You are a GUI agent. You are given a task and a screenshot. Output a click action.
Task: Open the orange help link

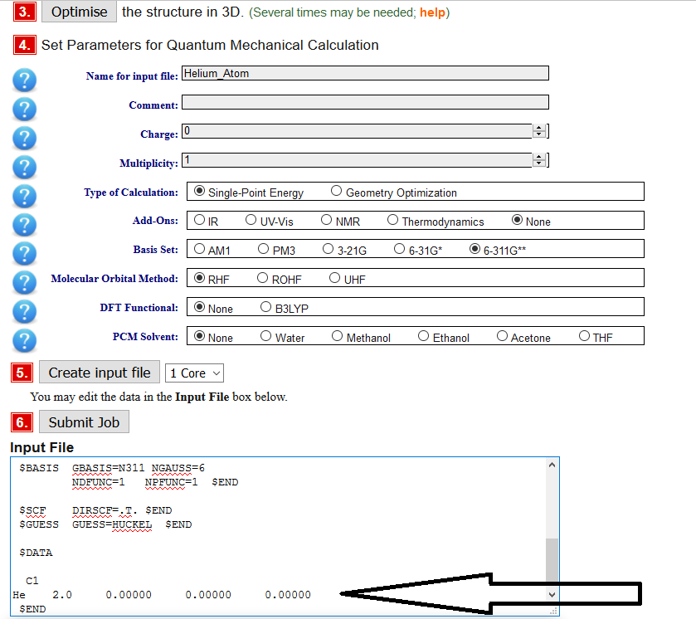tap(432, 12)
